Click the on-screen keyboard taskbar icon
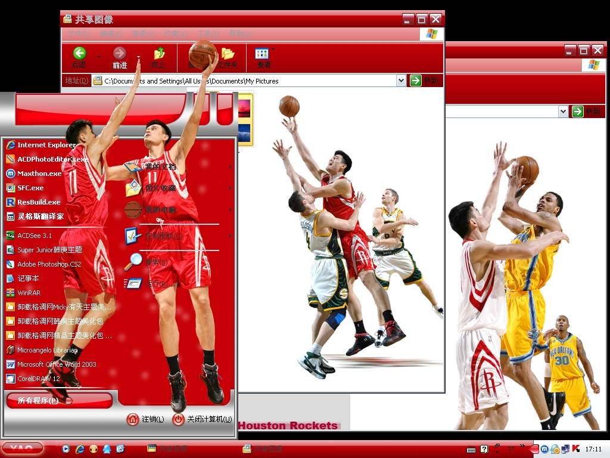 [x=471, y=450]
